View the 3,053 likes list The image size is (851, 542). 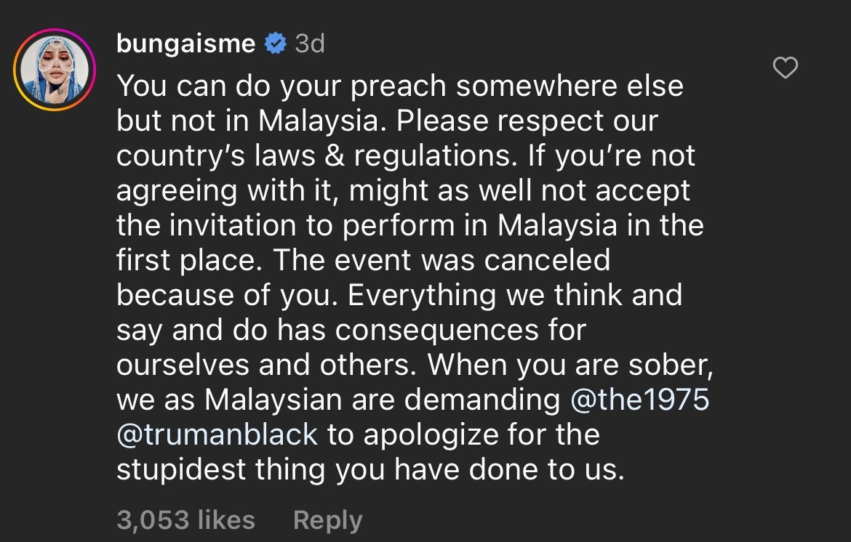185,520
